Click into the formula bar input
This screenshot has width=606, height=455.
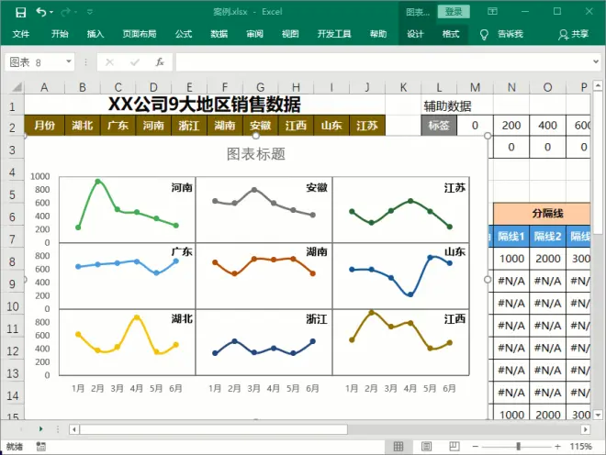383,62
